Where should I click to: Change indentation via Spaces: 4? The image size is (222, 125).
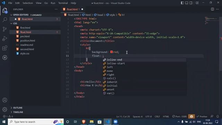click(x=137, y=116)
